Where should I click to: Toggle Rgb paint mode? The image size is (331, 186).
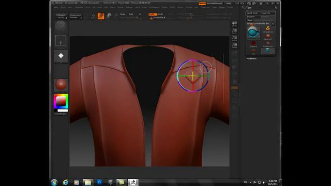click(131, 14)
